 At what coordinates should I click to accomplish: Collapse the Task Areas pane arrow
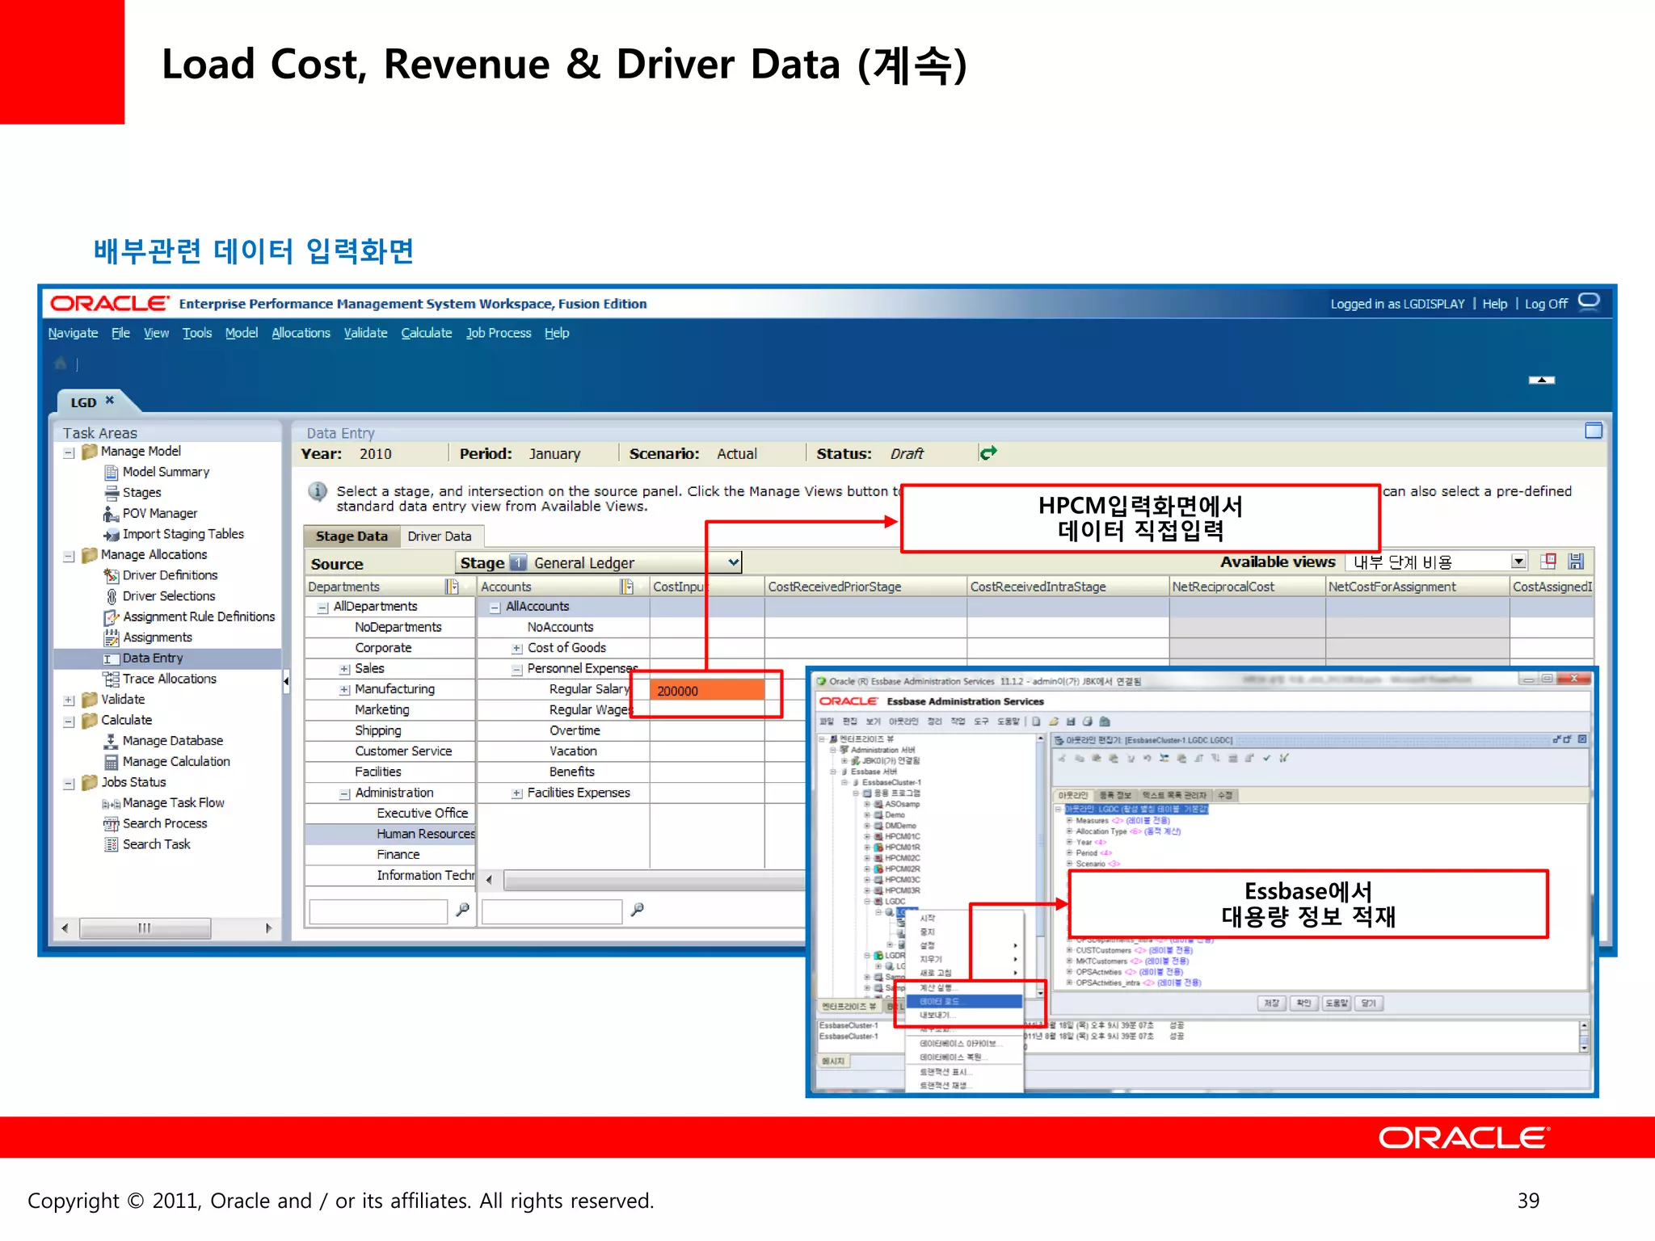click(285, 681)
